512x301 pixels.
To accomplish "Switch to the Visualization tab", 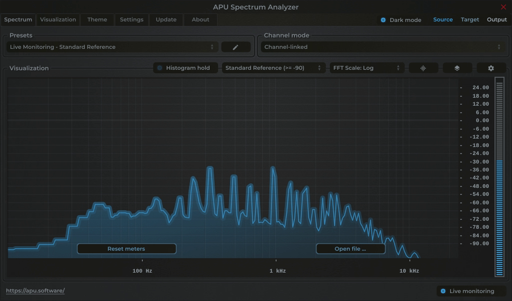I will 58,19.
